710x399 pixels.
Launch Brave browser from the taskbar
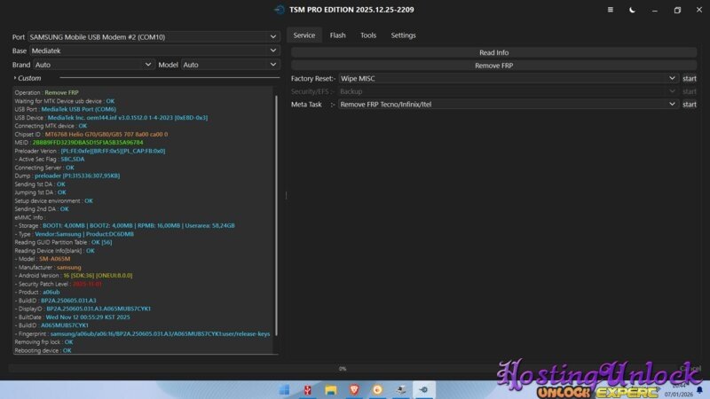354,389
